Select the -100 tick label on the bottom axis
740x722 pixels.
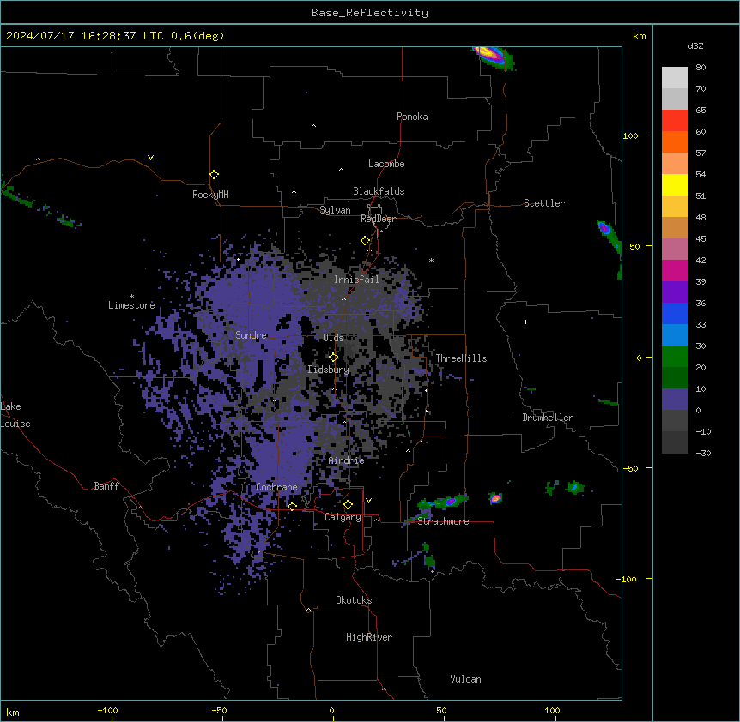click(x=107, y=710)
